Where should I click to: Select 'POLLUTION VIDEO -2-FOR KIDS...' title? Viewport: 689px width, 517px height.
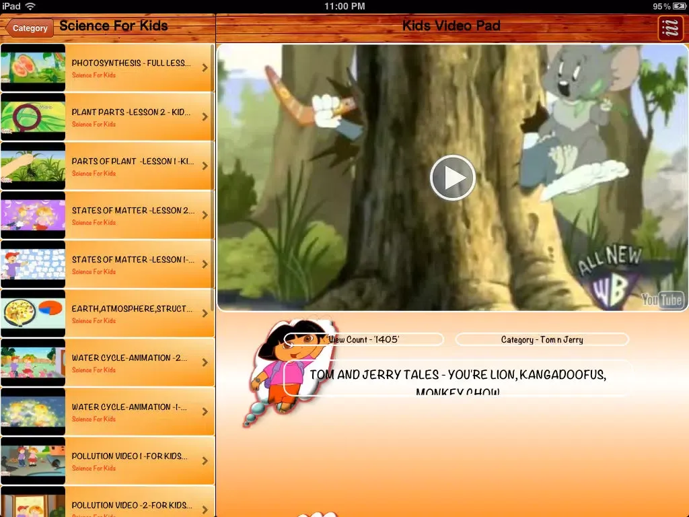(x=132, y=506)
